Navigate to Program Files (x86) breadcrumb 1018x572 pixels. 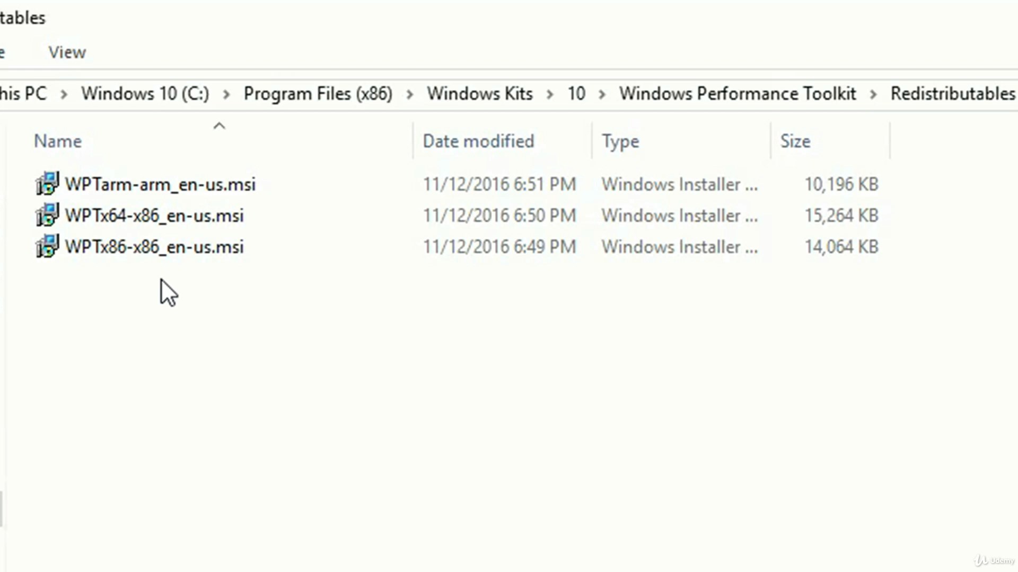click(x=318, y=94)
